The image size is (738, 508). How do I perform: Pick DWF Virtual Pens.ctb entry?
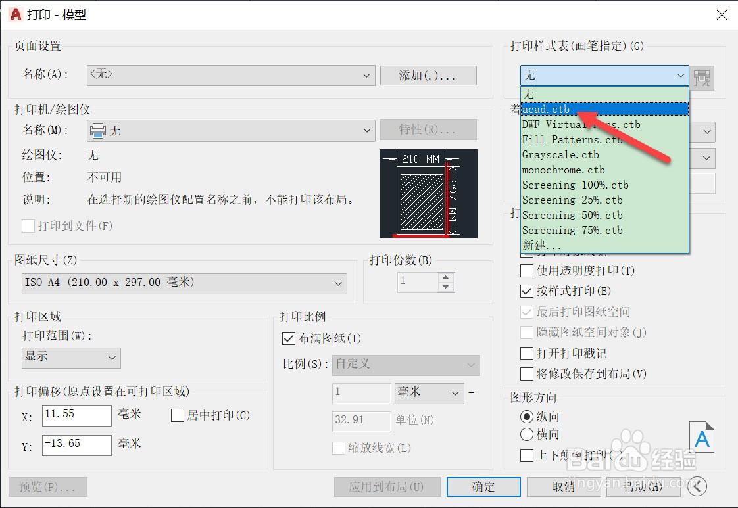[x=604, y=125]
